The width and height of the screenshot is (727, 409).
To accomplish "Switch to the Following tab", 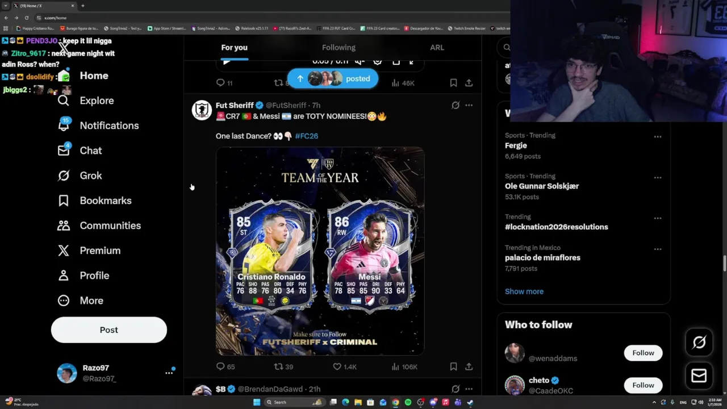I will tap(339, 48).
